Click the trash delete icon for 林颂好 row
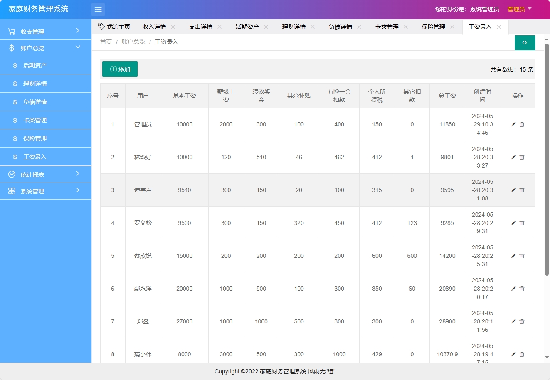The width and height of the screenshot is (550, 380). click(522, 157)
